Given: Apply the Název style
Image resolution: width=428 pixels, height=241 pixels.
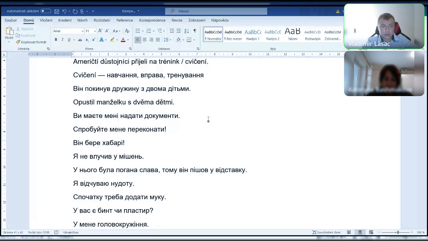Looking at the screenshot, I should point(293,35).
